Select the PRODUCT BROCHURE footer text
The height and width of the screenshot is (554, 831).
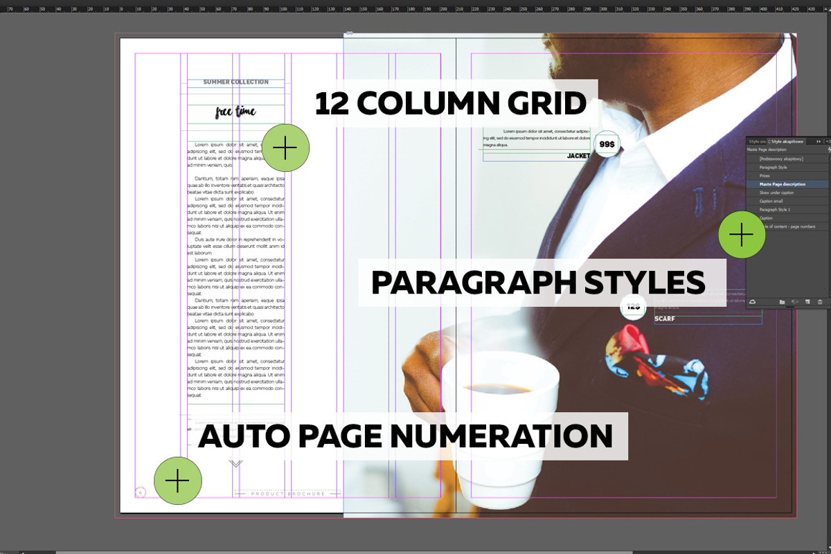point(287,494)
